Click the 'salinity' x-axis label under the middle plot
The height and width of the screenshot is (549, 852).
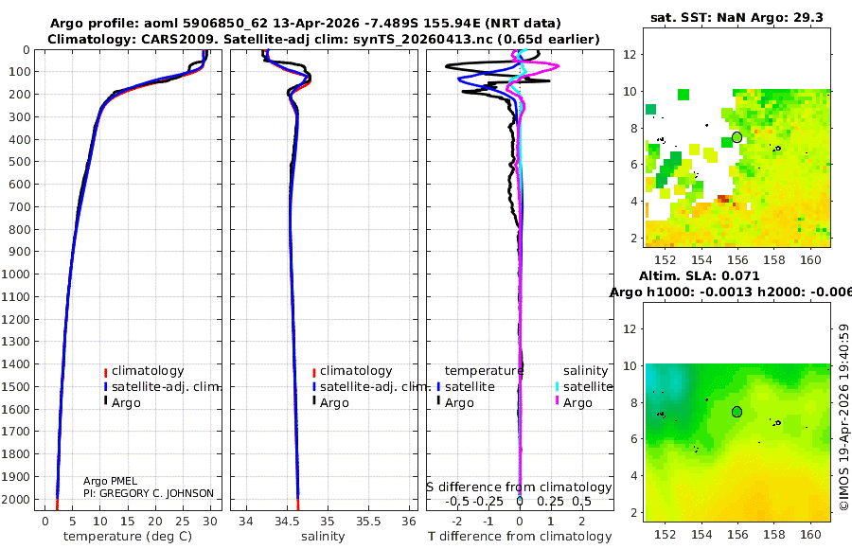point(323,537)
